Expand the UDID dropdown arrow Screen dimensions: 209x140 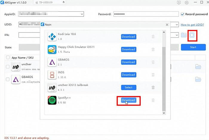coord(177,25)
